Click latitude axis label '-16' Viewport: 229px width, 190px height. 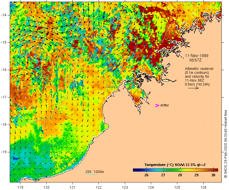tap(3, 70)
